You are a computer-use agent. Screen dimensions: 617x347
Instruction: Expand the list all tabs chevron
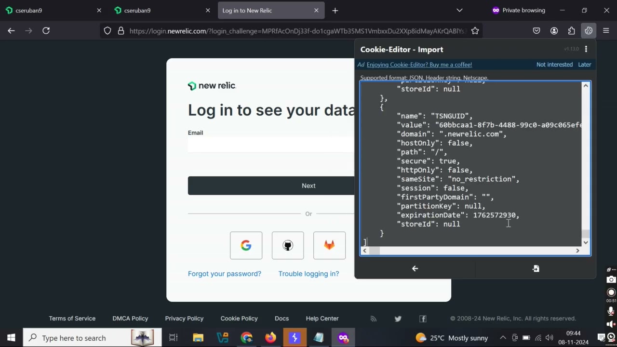(459, 10)
